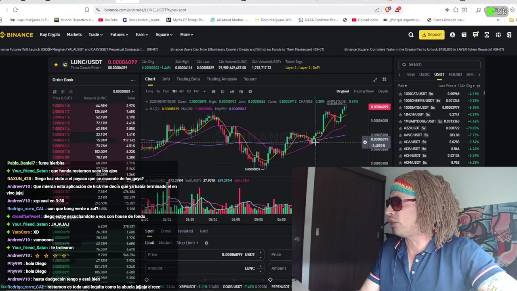Select the USDC market tab

coord(425,75)
